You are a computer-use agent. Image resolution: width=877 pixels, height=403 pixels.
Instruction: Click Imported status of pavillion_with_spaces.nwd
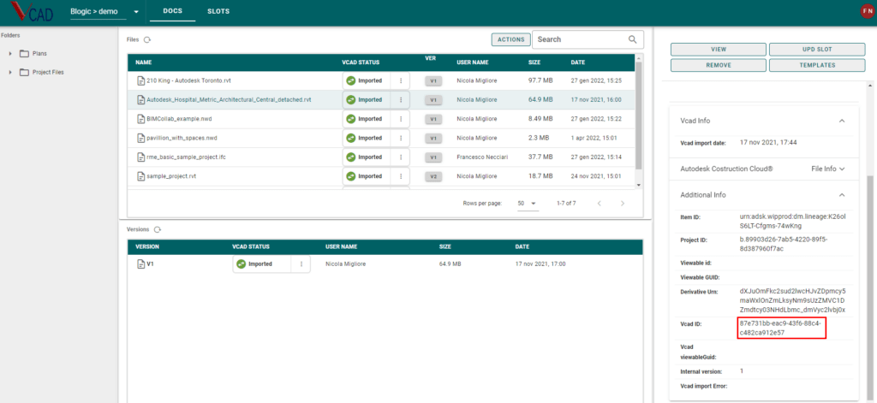pyautogui.click(x=364, y=138)
